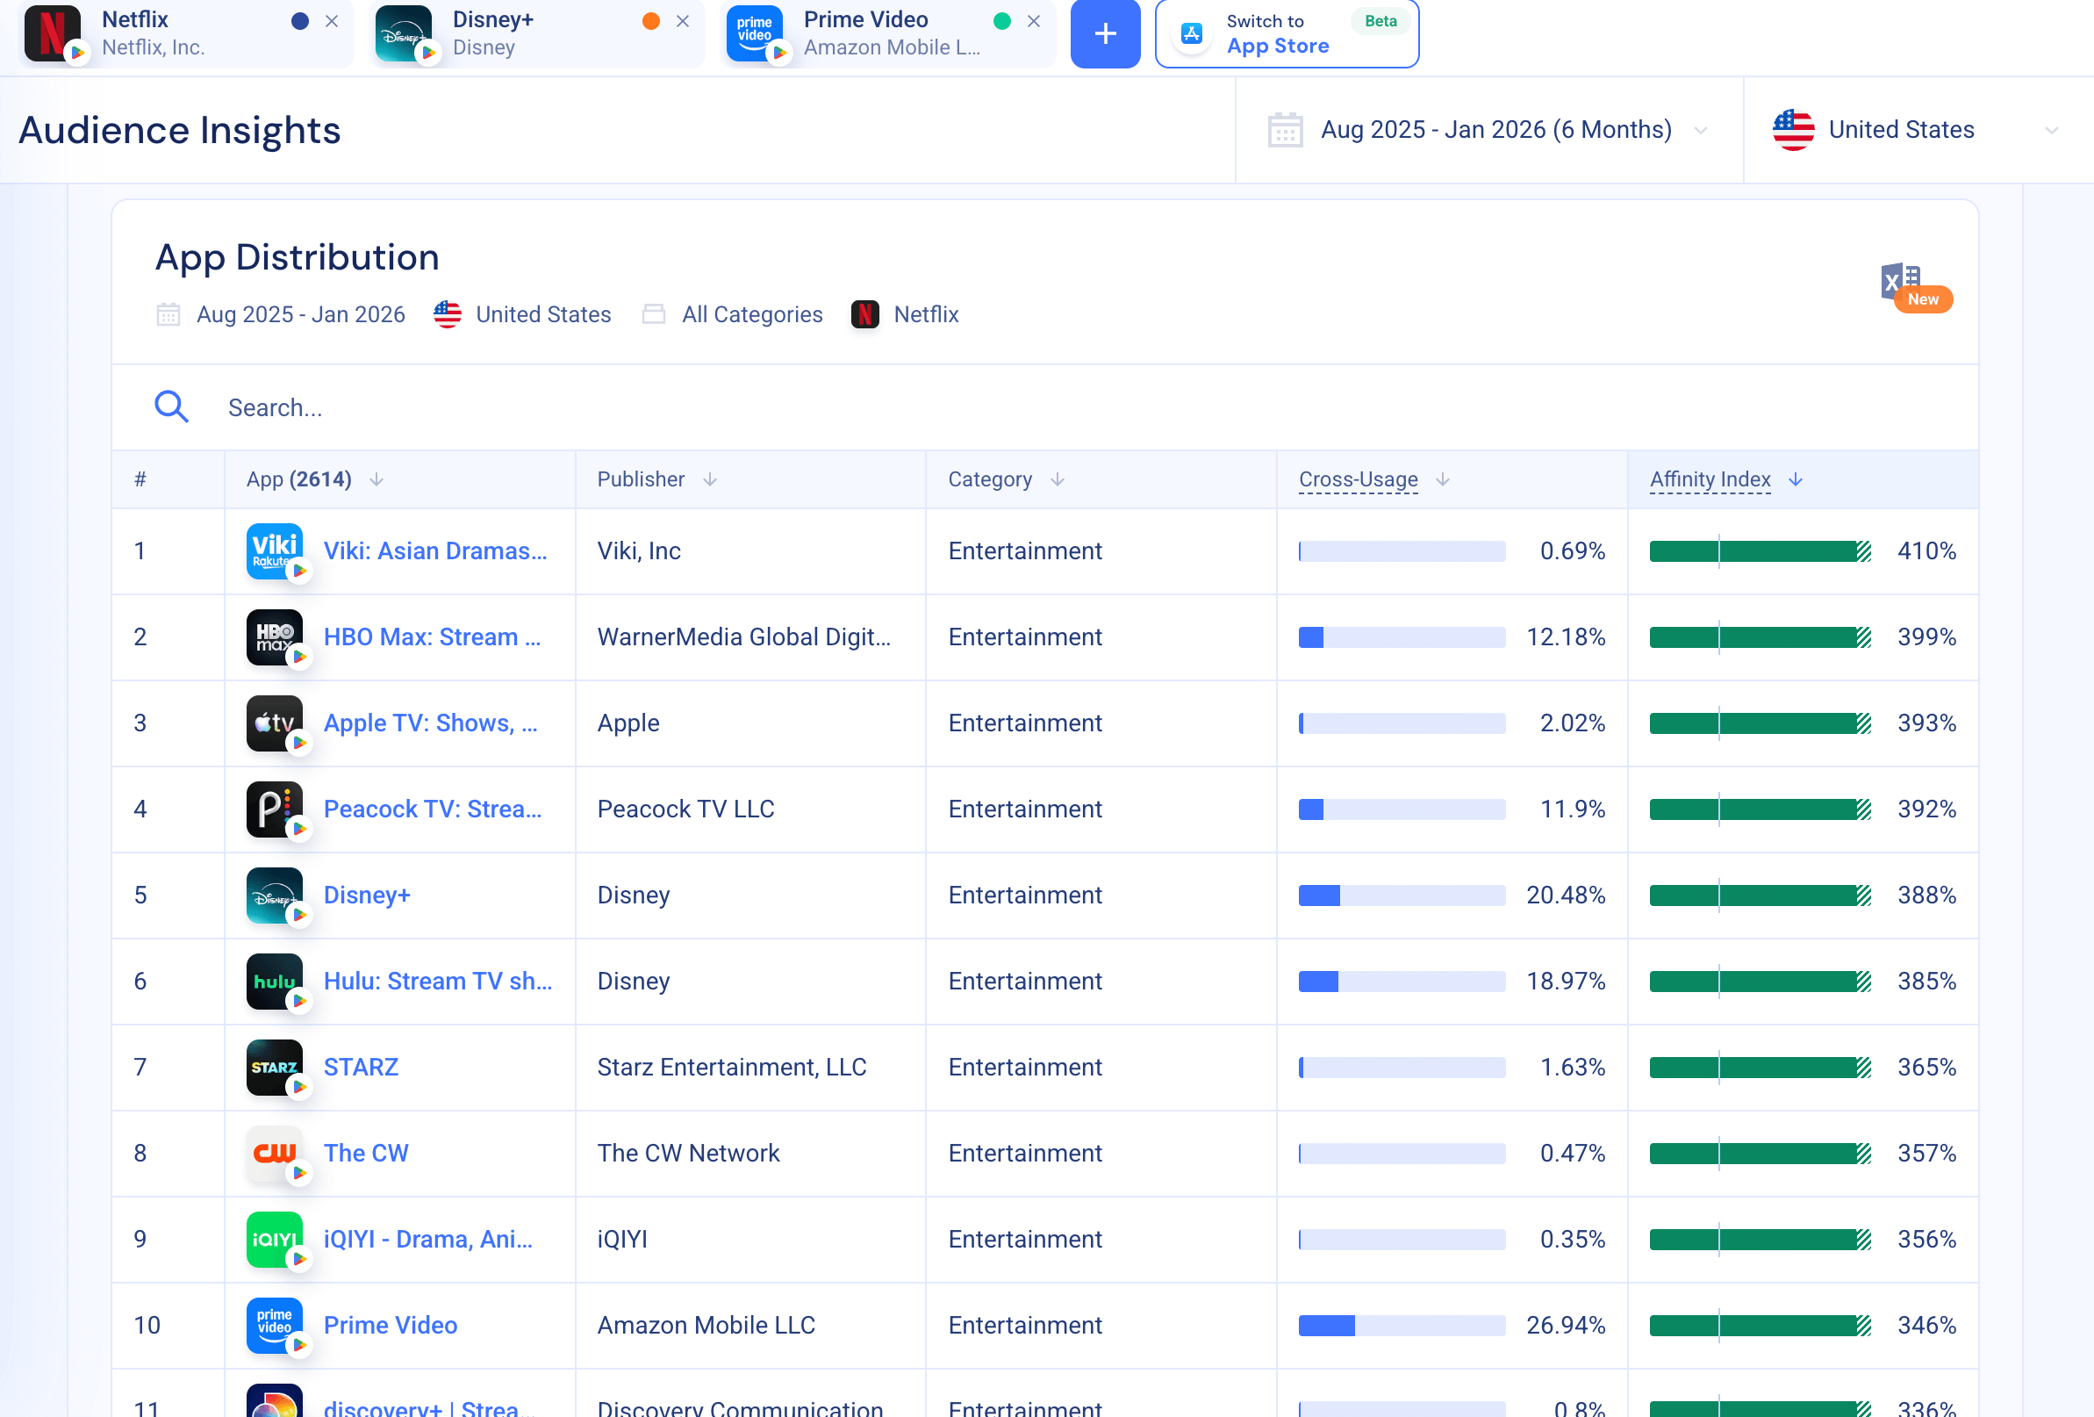This screenshot has width=2094, height=1417.
Task: Click the Viki app icon in row 1
Action: [275, 550]
